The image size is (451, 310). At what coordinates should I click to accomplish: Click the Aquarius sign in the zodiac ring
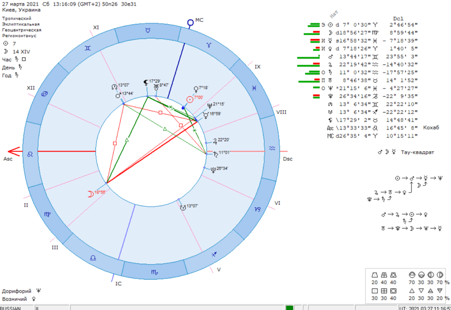272,148
